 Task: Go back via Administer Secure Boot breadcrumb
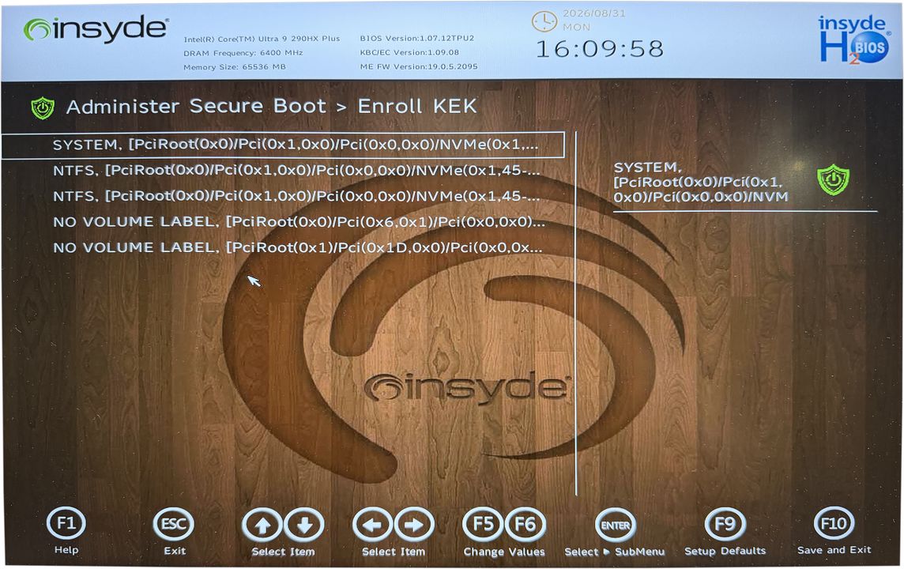pyautogui.click(x=196, y=106)
